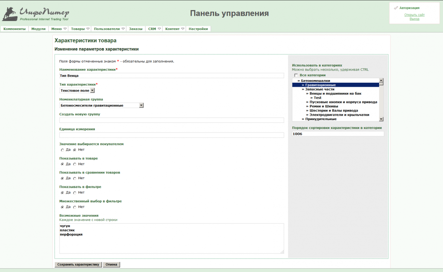Open Товары dropdown arrow
The height and width of the screenshot is (272, 443).
click(88, 29)
